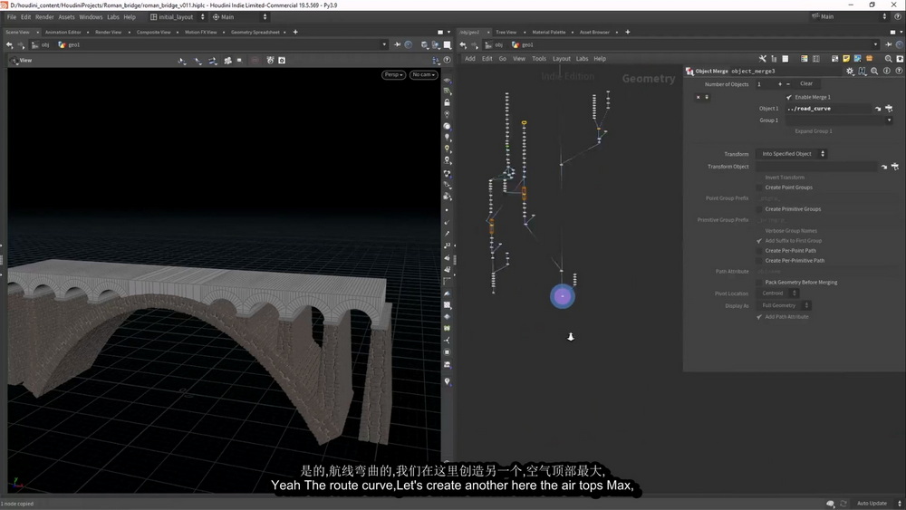The height and width of the screenshot is (510, 906).
Task: Click plus to add another merge object
Action: coord(779,84)
